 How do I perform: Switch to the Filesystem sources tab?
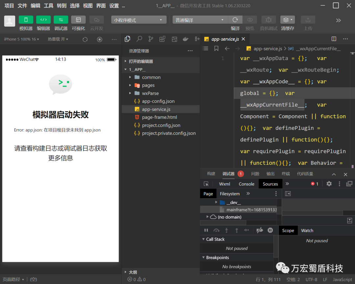pos(229,194)
